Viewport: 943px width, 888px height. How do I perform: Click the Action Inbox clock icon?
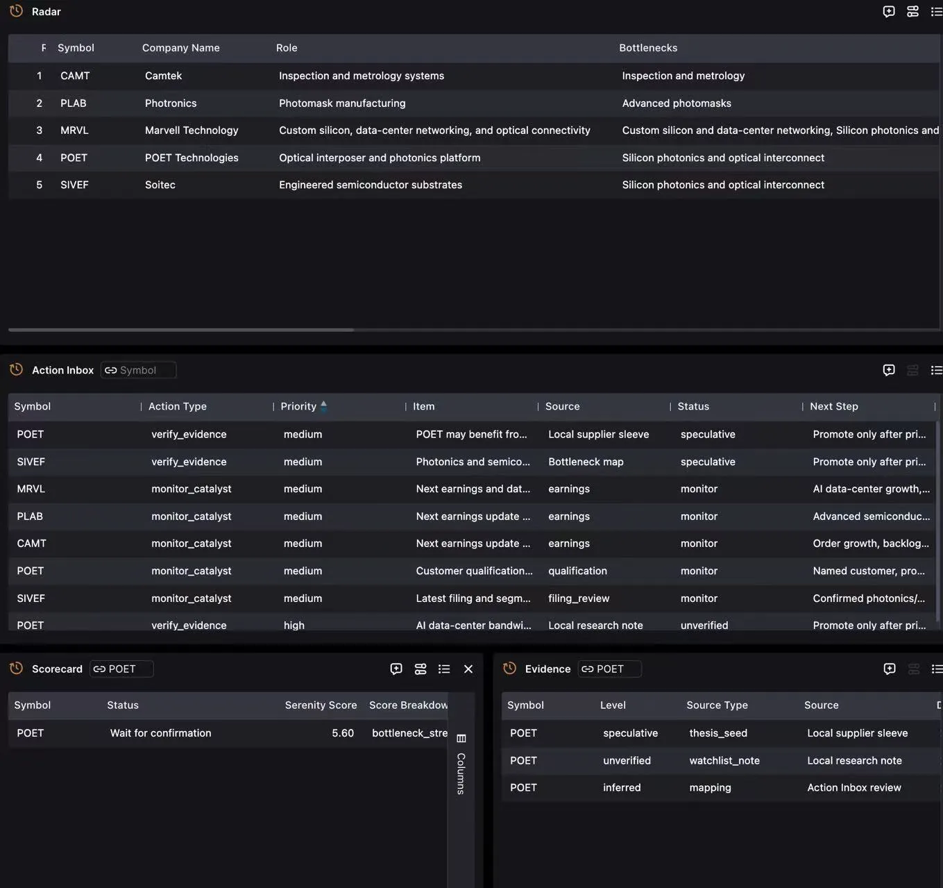[16, 370]
